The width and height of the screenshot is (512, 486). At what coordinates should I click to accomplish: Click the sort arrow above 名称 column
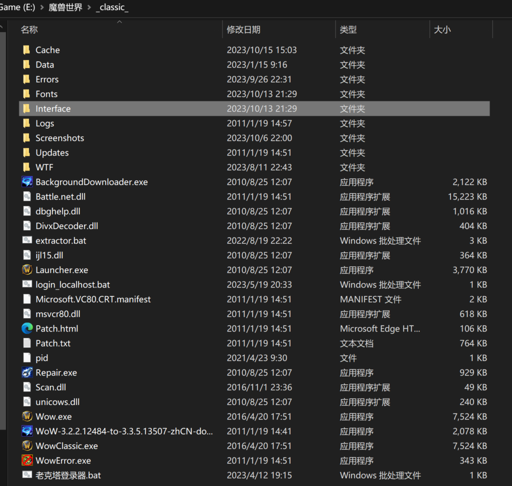(x=119, y=22)
